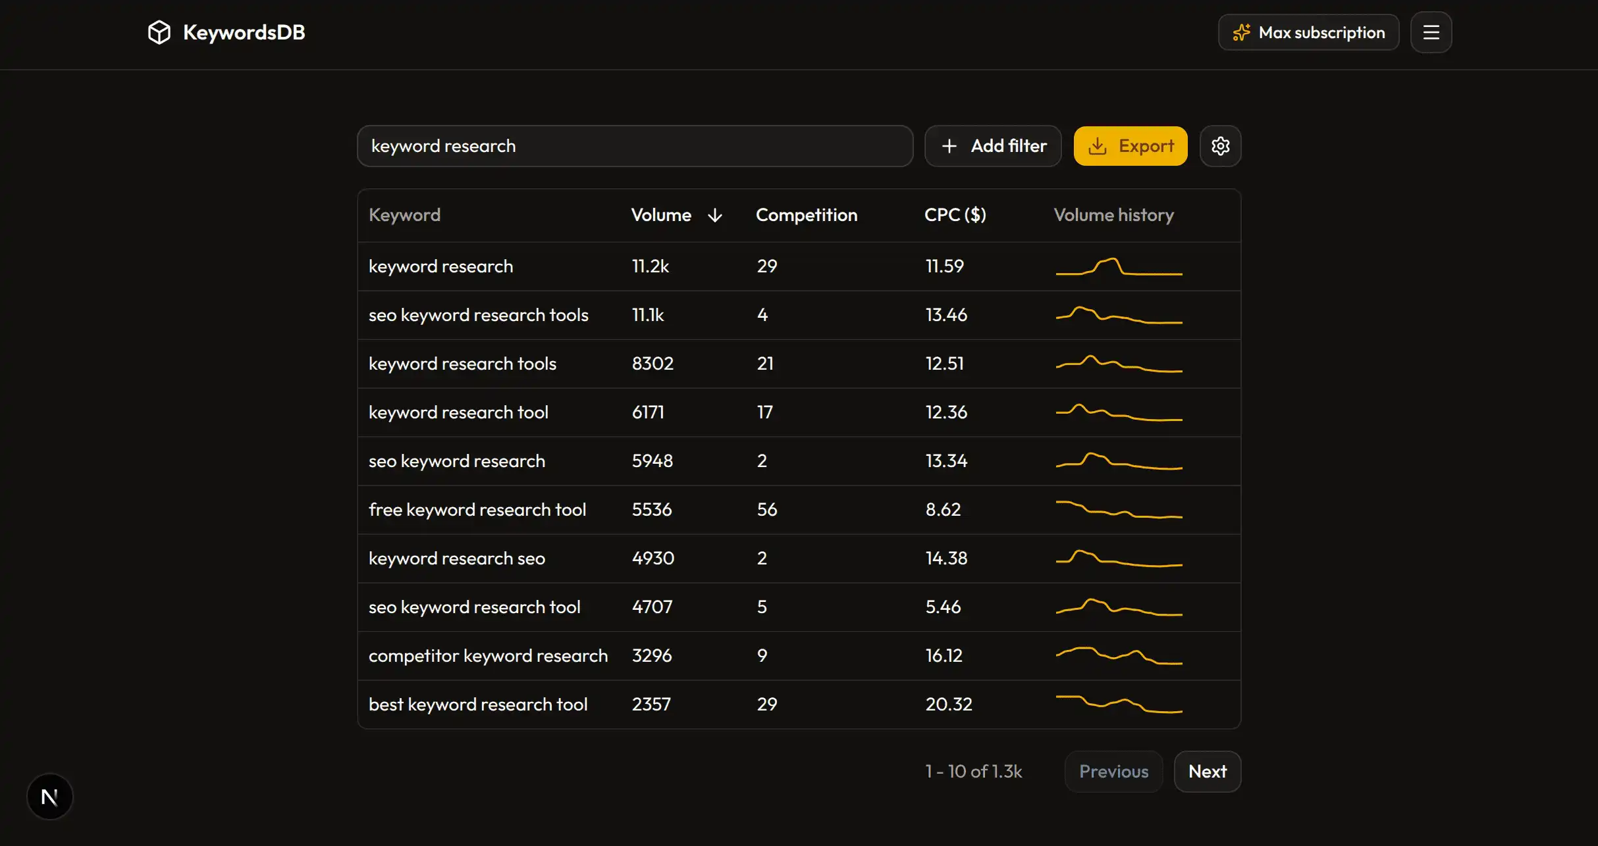Click the descending sort arrow on Volume
The width and height of the screenshot is (1598, 846).
[715, 215]
